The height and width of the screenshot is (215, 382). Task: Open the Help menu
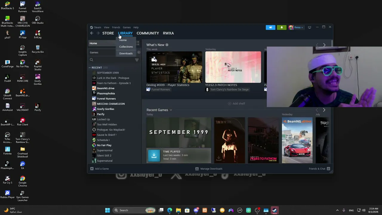tap(136, 27)
